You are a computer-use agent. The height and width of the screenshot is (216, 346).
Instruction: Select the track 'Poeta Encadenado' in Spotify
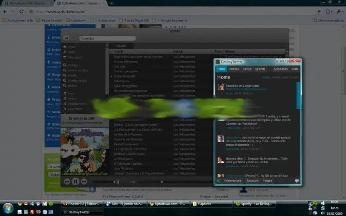126,144
